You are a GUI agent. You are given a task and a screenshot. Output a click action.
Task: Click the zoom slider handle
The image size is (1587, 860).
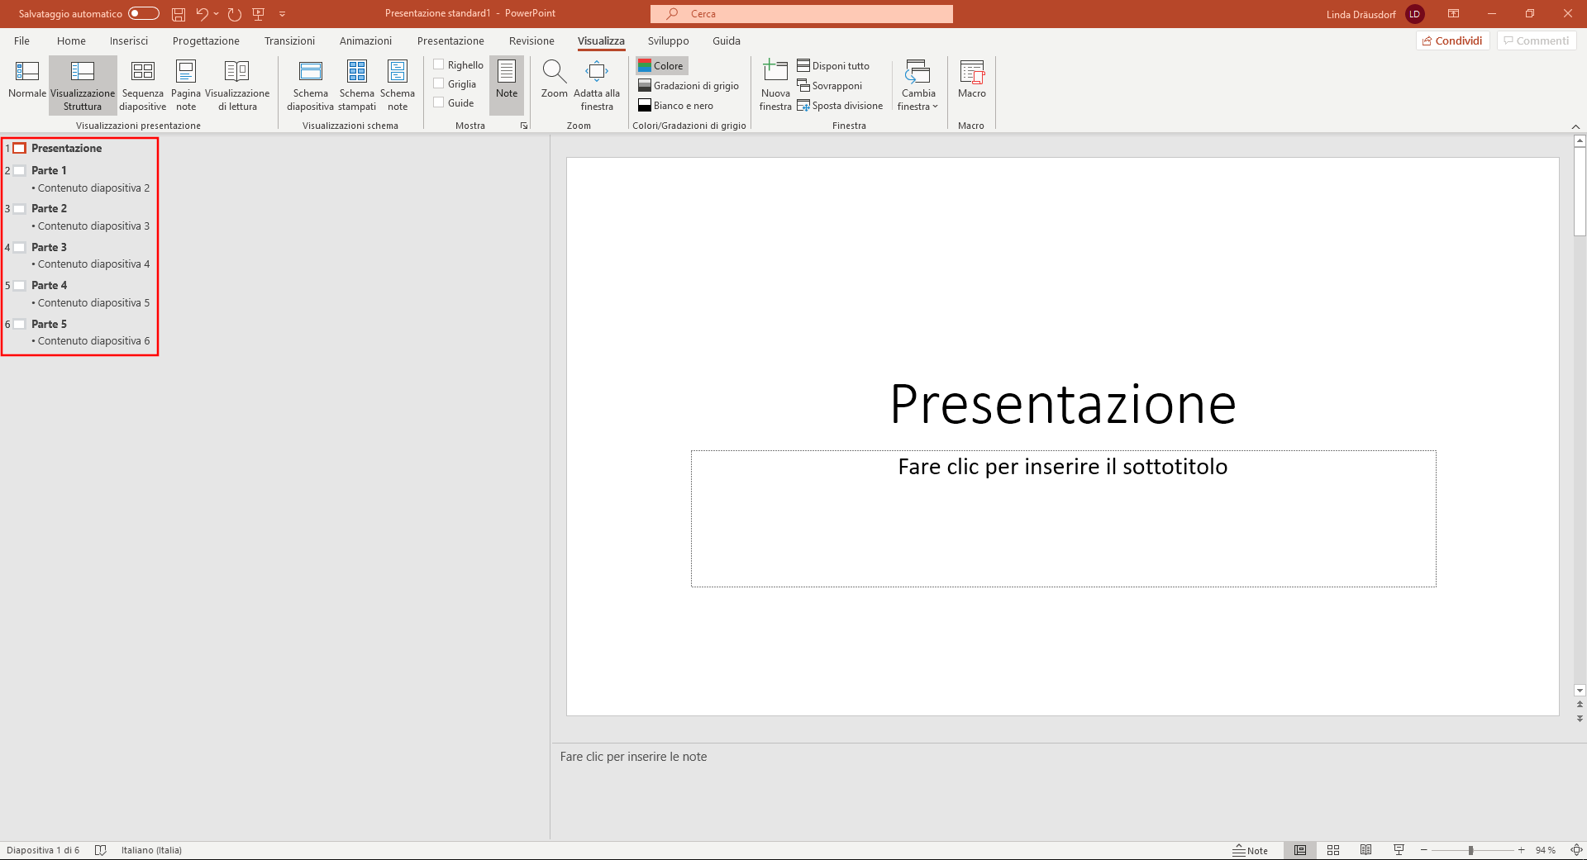point(1470,850)
